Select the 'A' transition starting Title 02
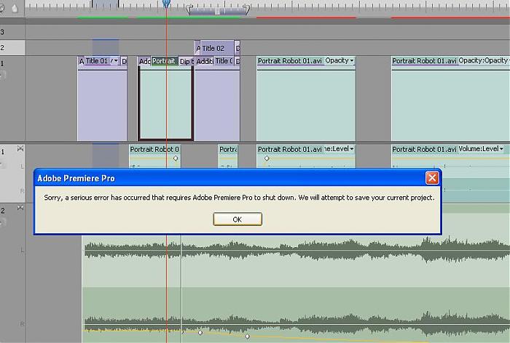Viewport: 510px width, 343px height. point(197,48)
